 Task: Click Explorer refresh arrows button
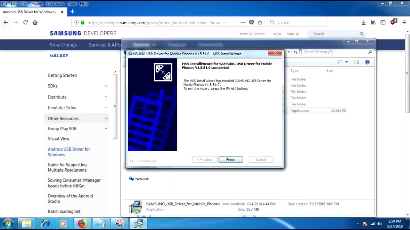tap(296, 52)
